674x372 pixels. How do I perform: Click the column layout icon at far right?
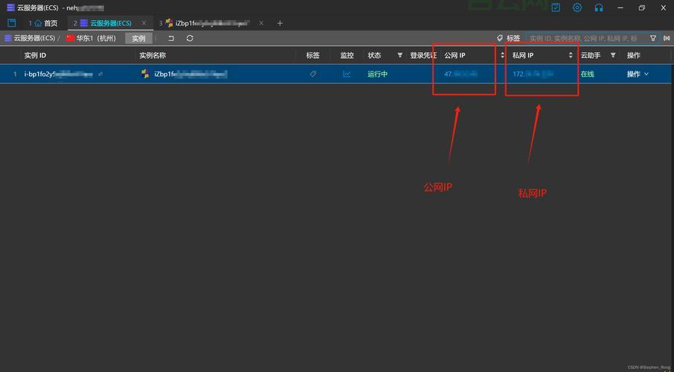(666, 38)
